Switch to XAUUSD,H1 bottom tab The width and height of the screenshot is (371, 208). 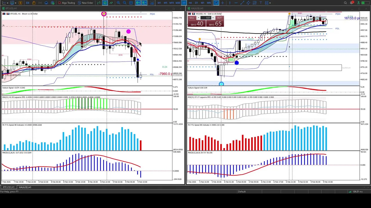(25, 187)
